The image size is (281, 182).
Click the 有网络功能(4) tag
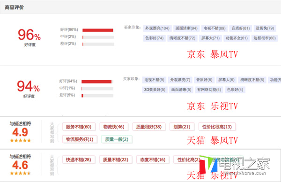point(209,90)
